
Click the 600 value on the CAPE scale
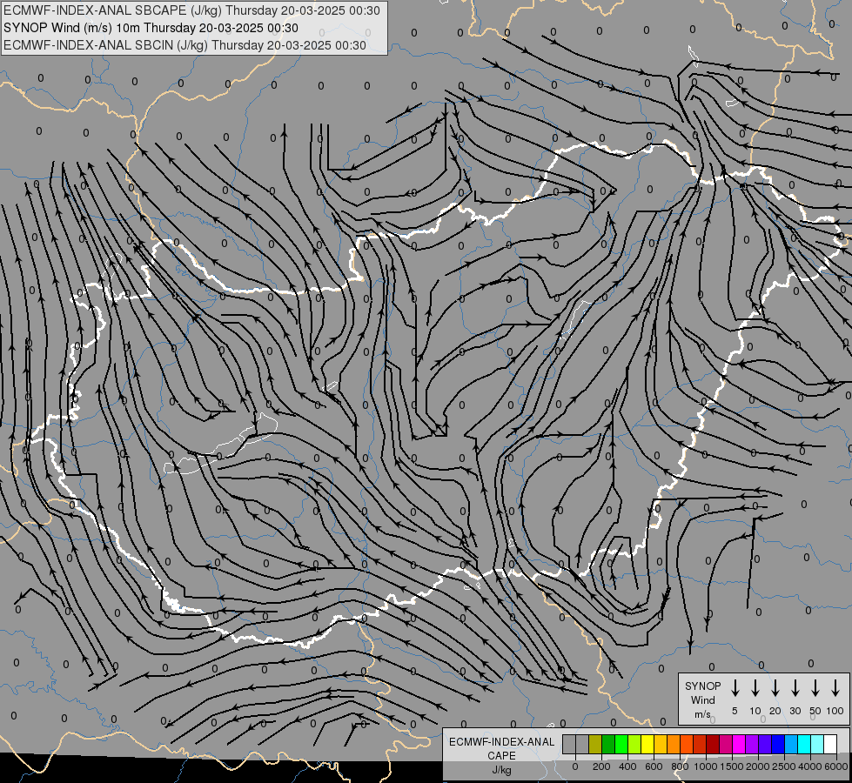(x=654, y=766)
